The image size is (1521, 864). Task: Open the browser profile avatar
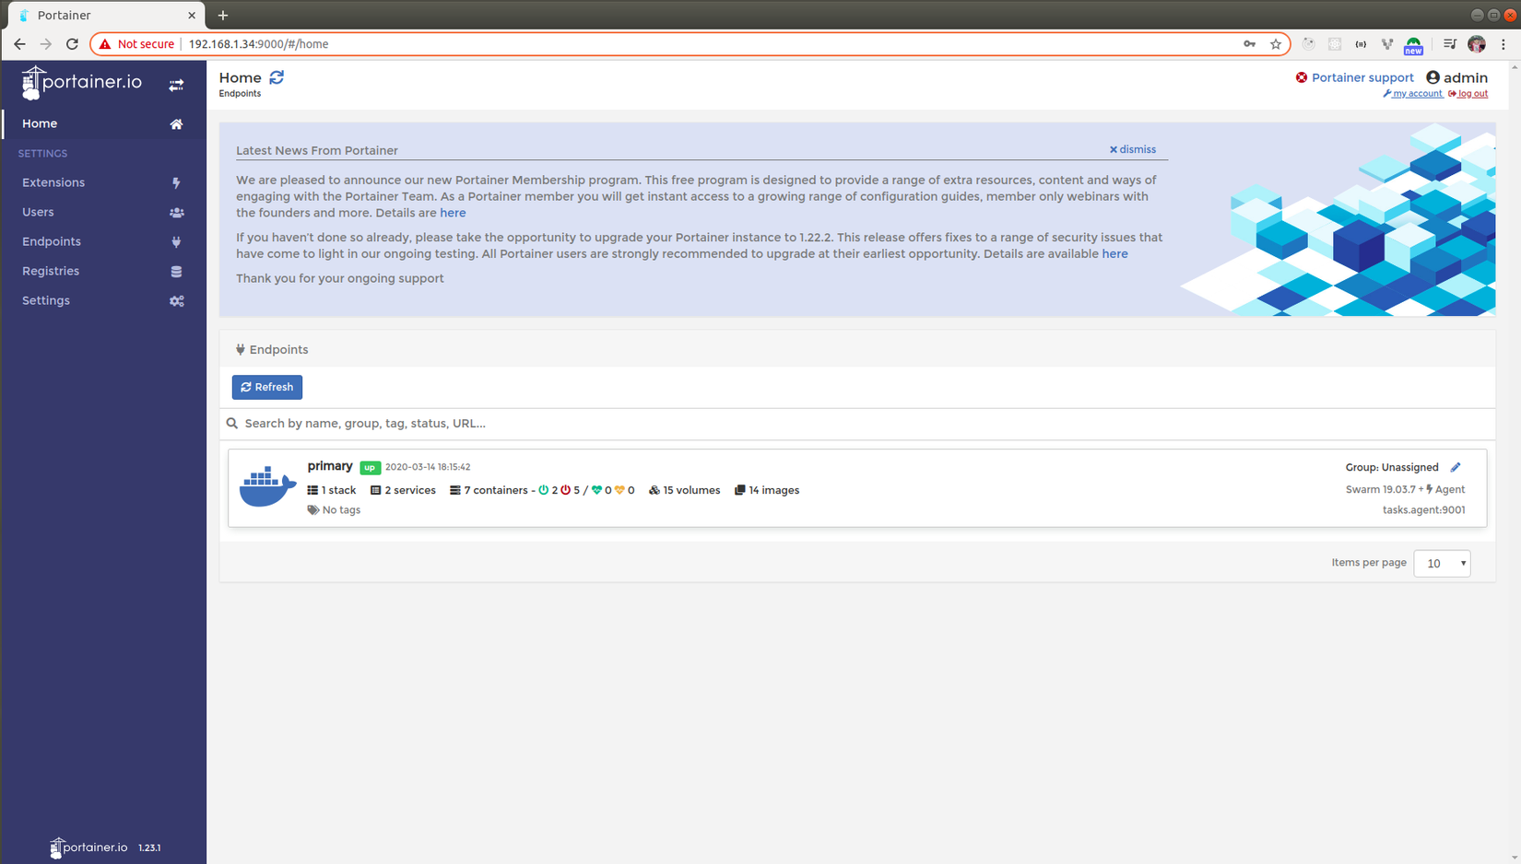pyautogui.click(x=1477, y=44)
